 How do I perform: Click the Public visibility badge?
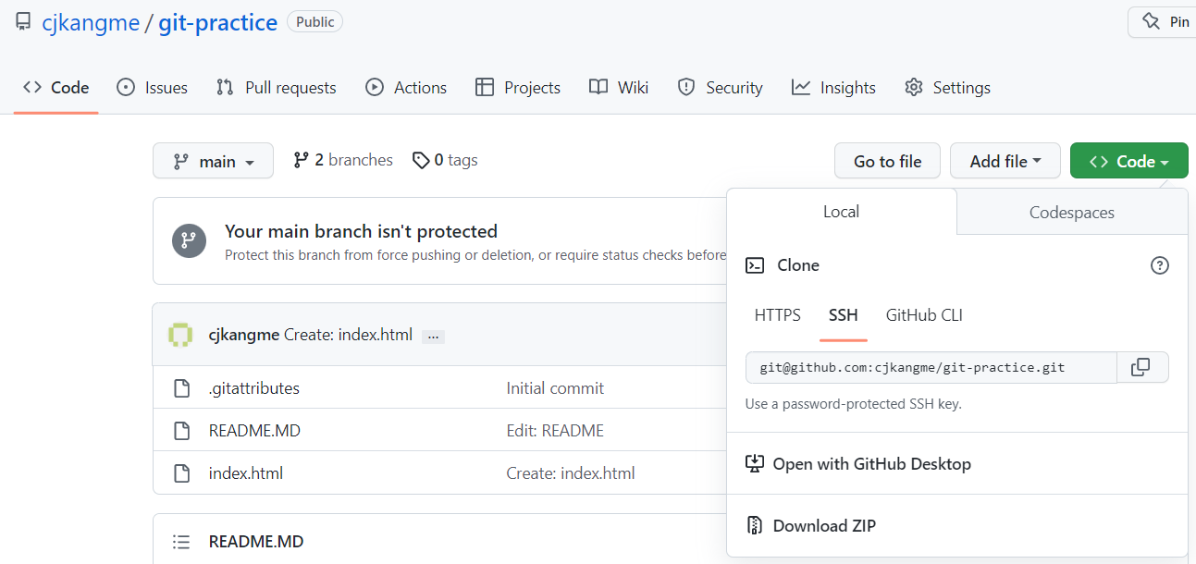point(315,21)
